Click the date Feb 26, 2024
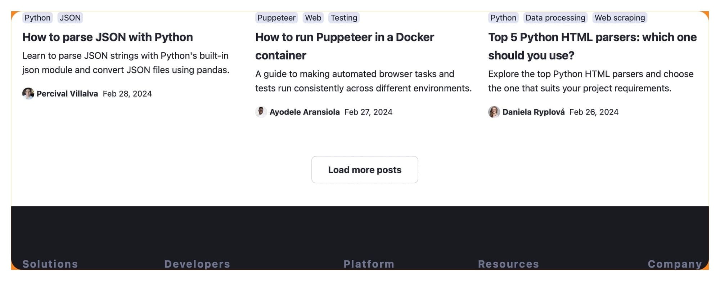 594,112
